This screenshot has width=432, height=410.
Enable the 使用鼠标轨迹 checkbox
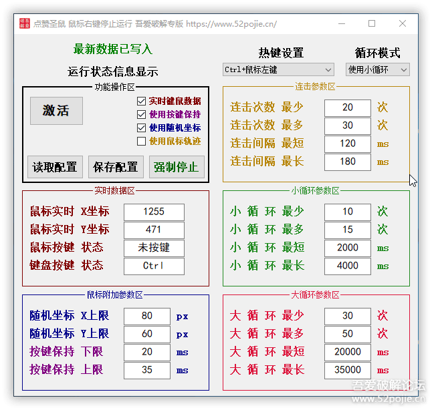(141, 141)
